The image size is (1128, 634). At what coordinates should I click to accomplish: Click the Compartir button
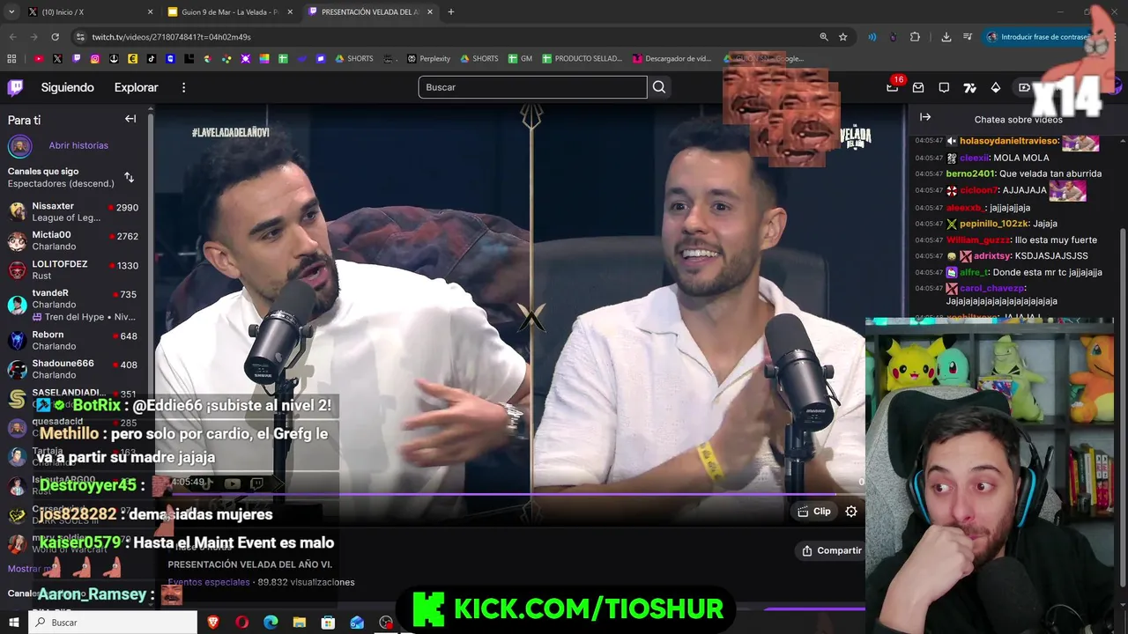click(x=831, y=550)
